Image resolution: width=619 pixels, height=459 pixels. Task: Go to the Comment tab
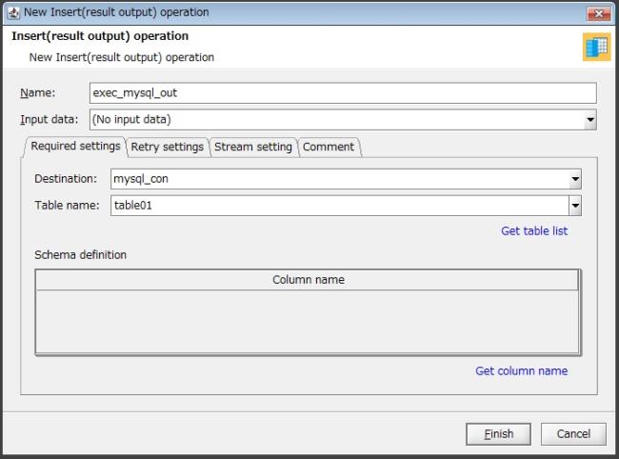coord(329,147)
